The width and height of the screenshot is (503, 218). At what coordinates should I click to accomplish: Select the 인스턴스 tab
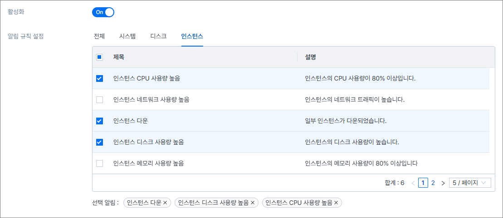192,36
